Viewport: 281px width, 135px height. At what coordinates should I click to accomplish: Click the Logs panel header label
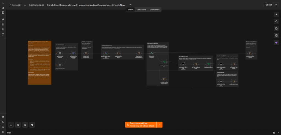tap(9, 133)
